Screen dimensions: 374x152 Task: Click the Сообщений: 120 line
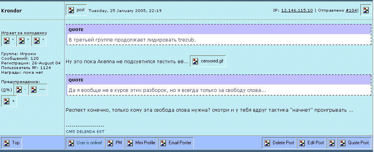[20, 58]
